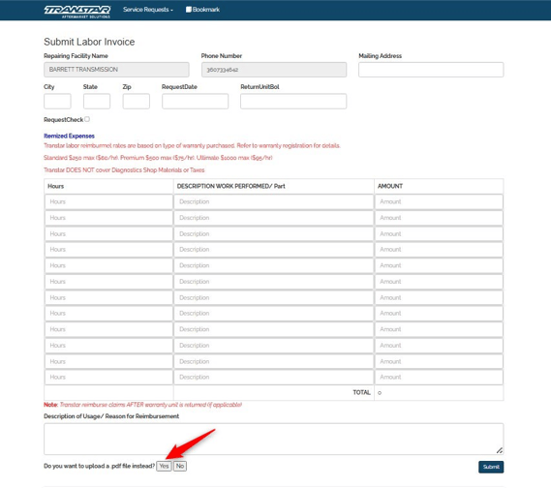Select the last row Hours field
The image size is (551, 488).
pyautogui.click(x=108, y=378)
